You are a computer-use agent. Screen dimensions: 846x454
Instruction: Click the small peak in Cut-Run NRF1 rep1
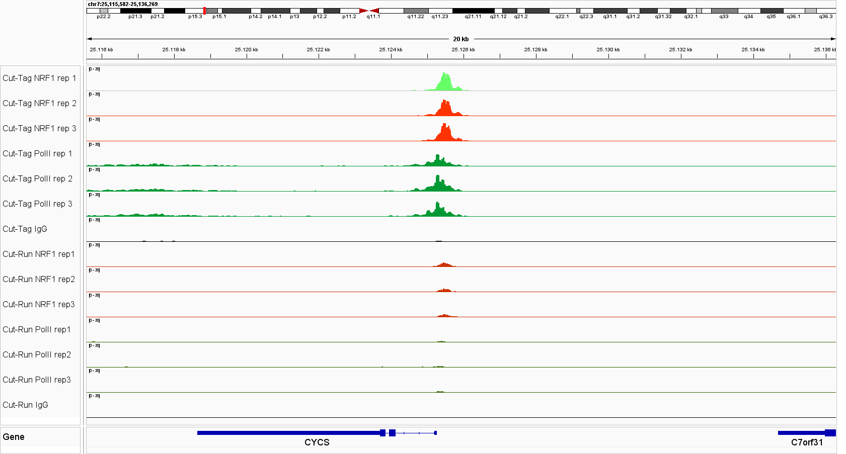443,264
